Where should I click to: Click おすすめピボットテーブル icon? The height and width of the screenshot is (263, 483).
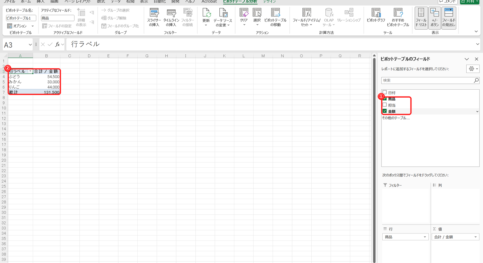398,18
